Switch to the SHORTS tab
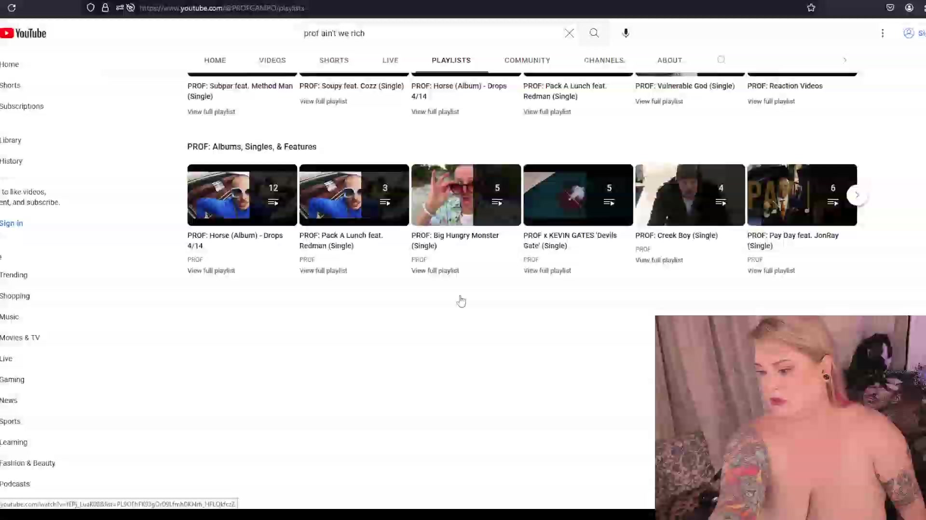This screenshot has height=520, width=926. pos(334,60)
